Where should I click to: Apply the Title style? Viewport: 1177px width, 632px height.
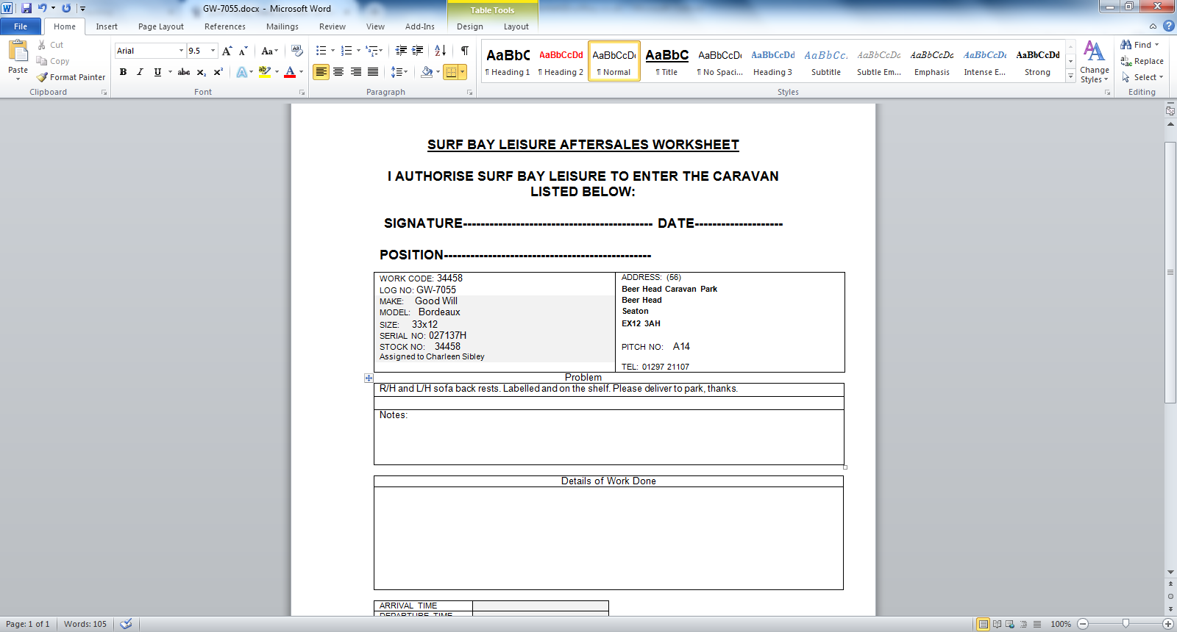click(667, 61)
